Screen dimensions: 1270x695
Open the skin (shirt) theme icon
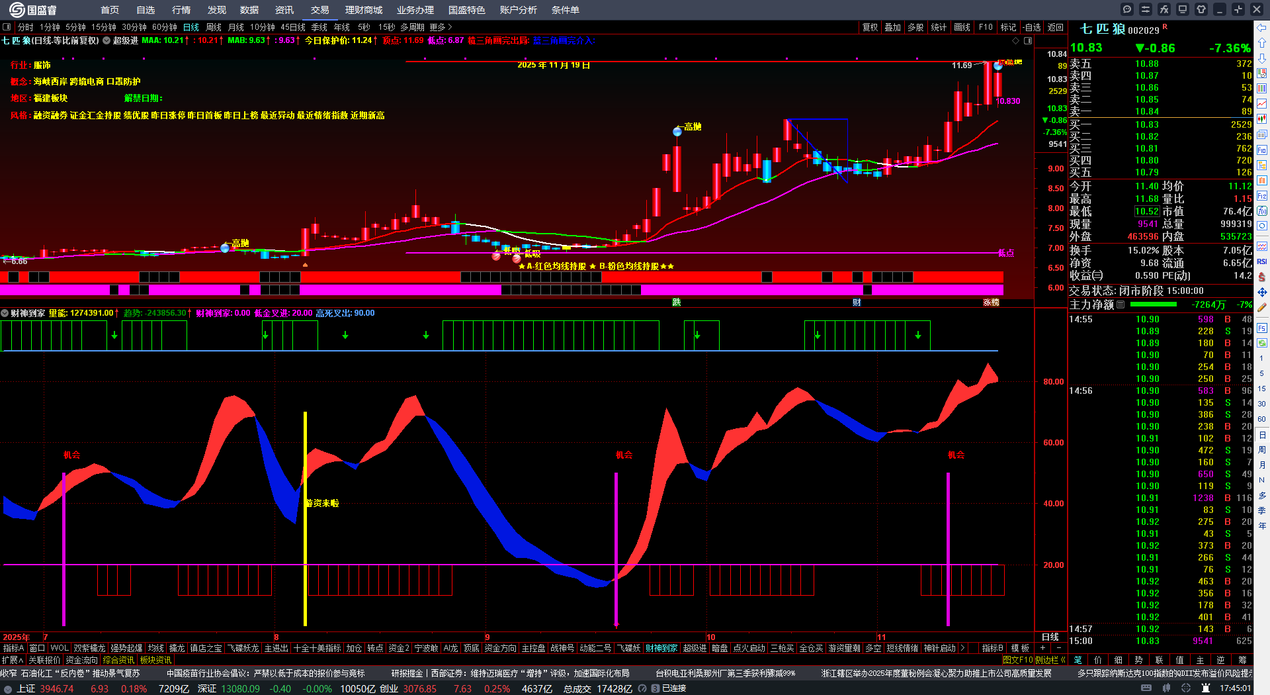point(1201,9)
